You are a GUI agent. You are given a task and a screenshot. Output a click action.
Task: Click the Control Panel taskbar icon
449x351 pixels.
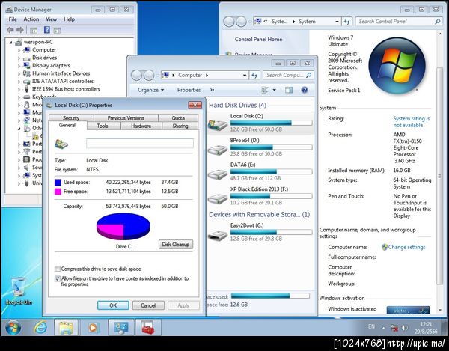(x=120, y=328)
